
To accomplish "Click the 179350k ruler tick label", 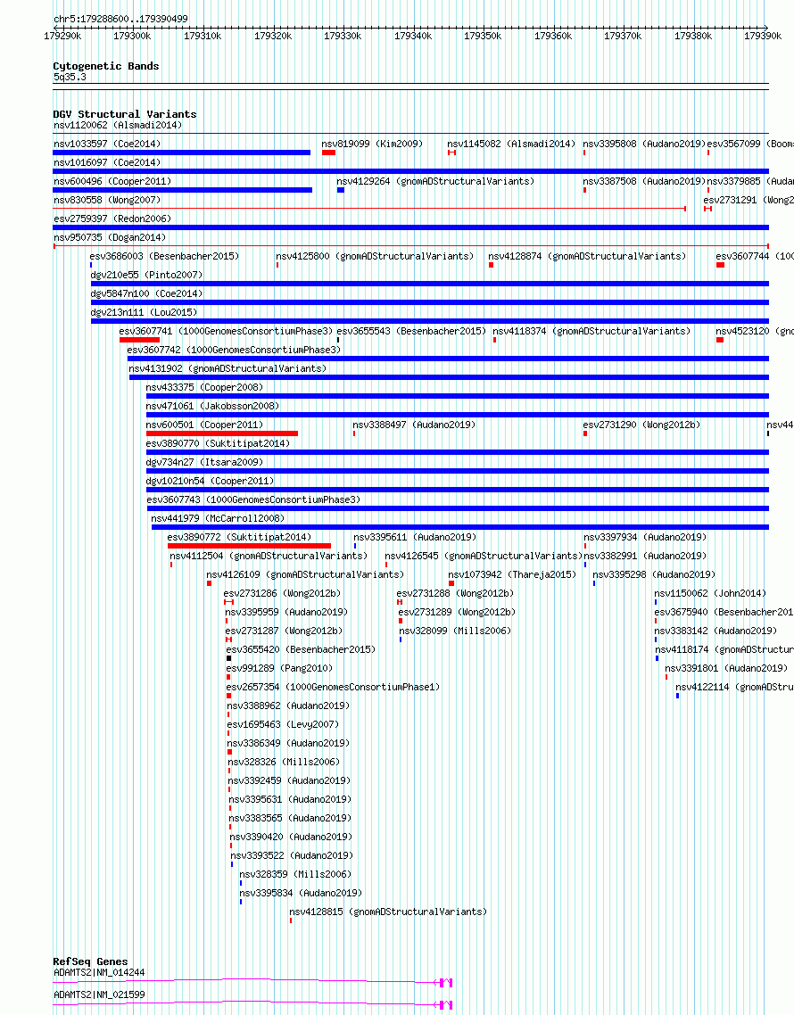I will pyautogui.click(x=483, y=37).
